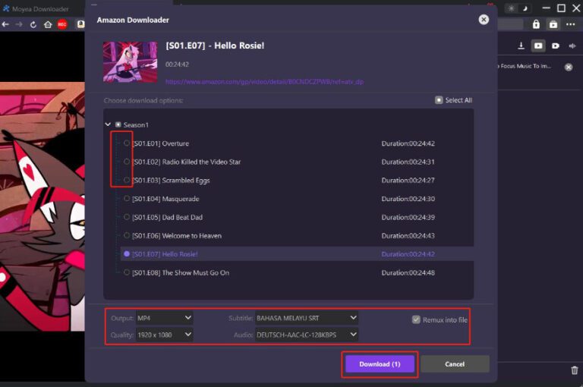Click the Cancel button

455,364
